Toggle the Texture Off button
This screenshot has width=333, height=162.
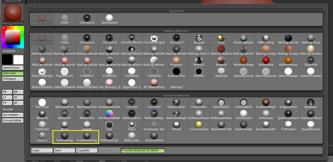point(13,1)
